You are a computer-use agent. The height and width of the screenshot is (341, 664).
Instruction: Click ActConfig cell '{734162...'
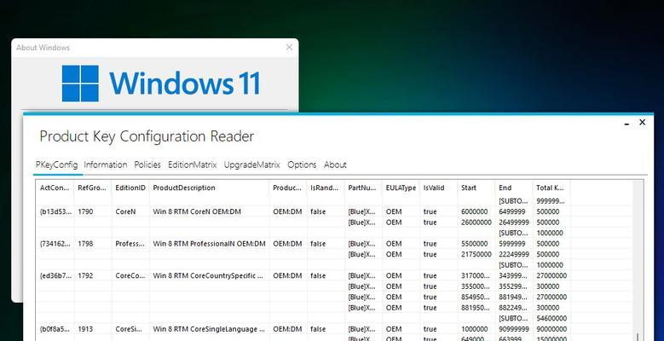point(56,244)
